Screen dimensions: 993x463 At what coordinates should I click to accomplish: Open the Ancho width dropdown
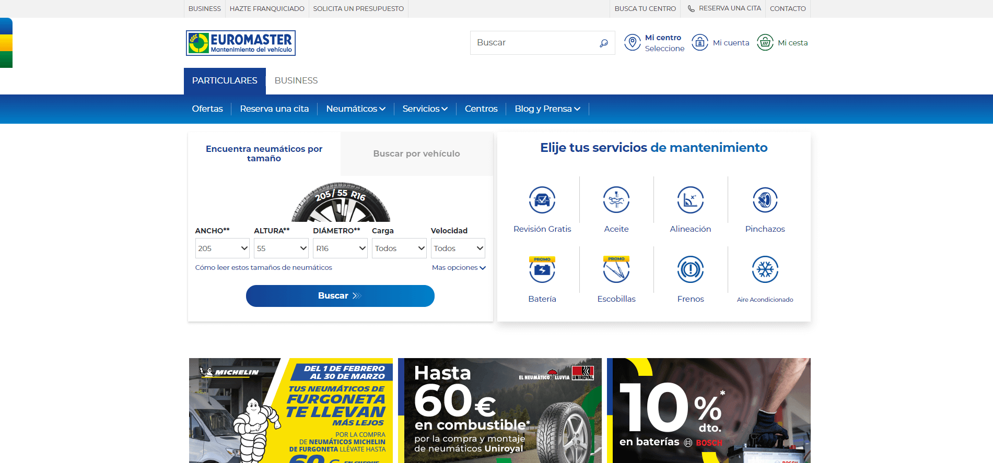223,248
